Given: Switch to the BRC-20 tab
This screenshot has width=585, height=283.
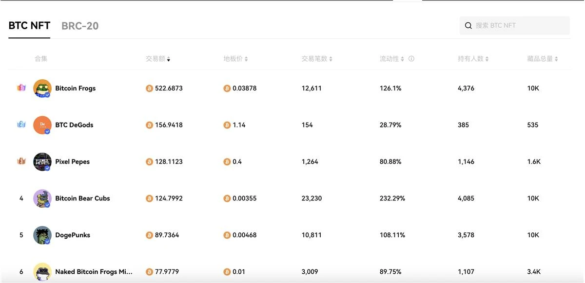Looking at the screenshot, I should tap(80, 26).
